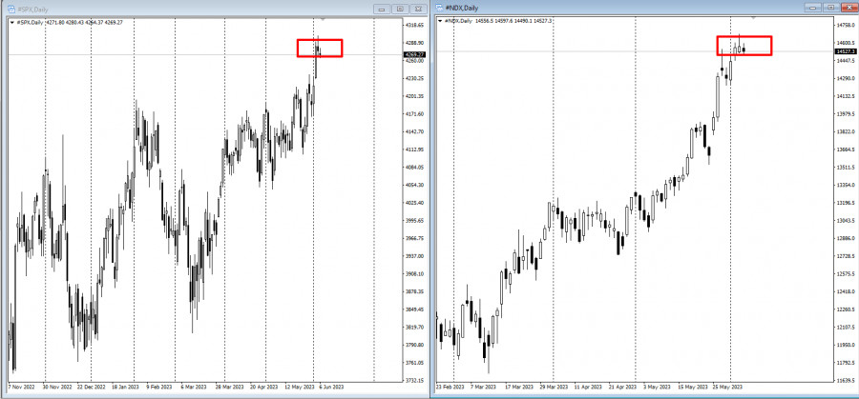The width and height of the screenshot is (859, 399).
Task: Open the triangle menu beside #SPX,Daily label
Action: (x=12, y=23)
